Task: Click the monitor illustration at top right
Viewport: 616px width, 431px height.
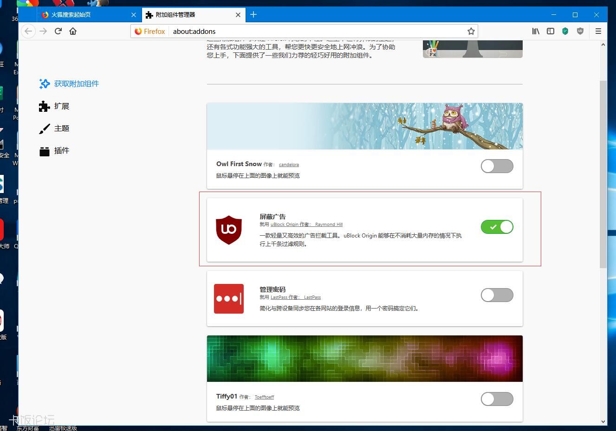Action: [473, 49]
